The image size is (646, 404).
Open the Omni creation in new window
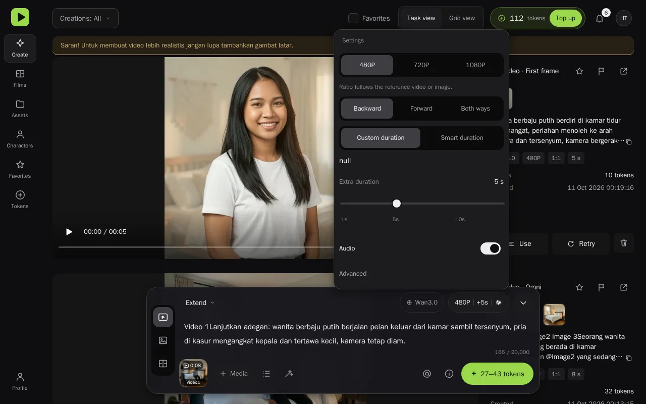[x=624, y=287]
